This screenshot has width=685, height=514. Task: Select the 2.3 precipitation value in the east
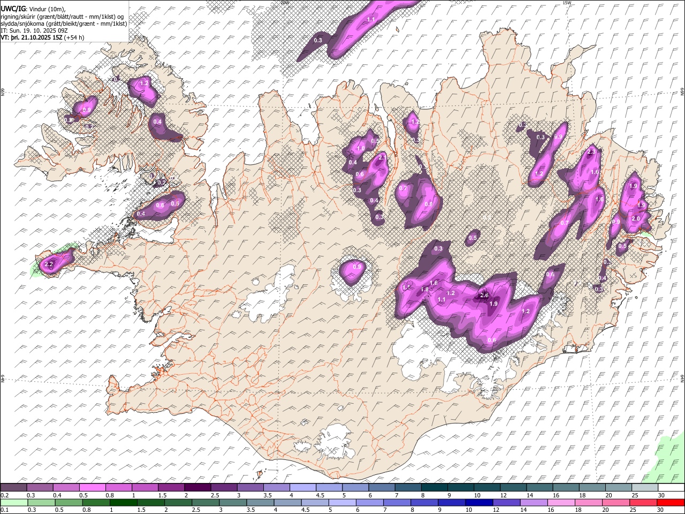591,152
